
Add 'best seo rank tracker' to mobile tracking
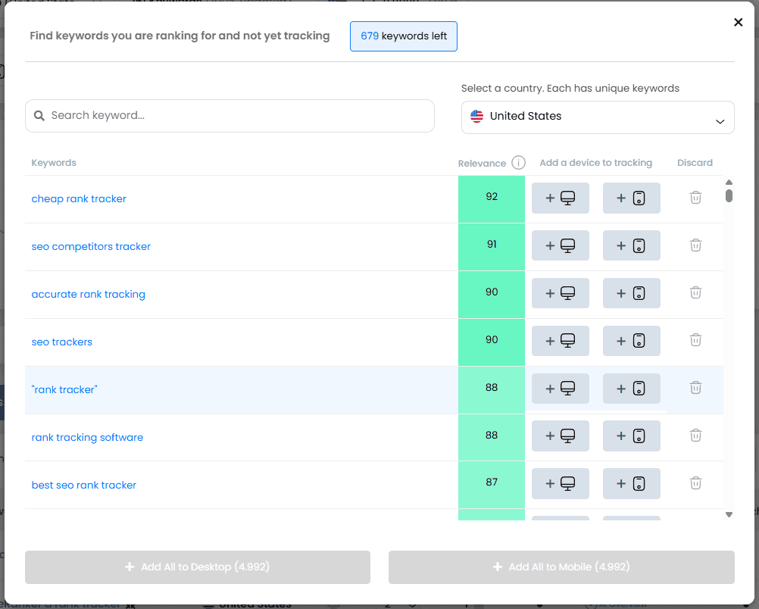pos(631,484)
